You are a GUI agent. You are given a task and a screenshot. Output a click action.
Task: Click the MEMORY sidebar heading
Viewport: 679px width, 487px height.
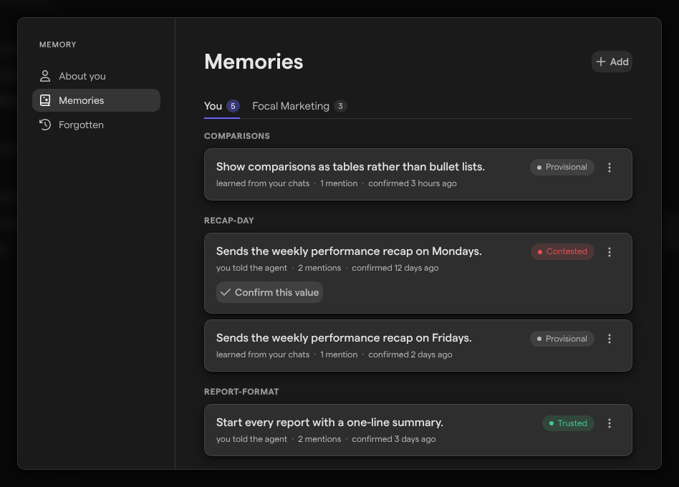tap(57, 44)
